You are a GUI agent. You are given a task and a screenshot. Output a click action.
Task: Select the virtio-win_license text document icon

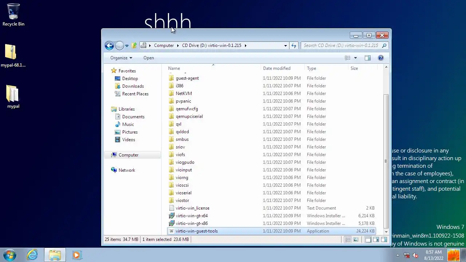pyautogui.click(x=171, y=208)
